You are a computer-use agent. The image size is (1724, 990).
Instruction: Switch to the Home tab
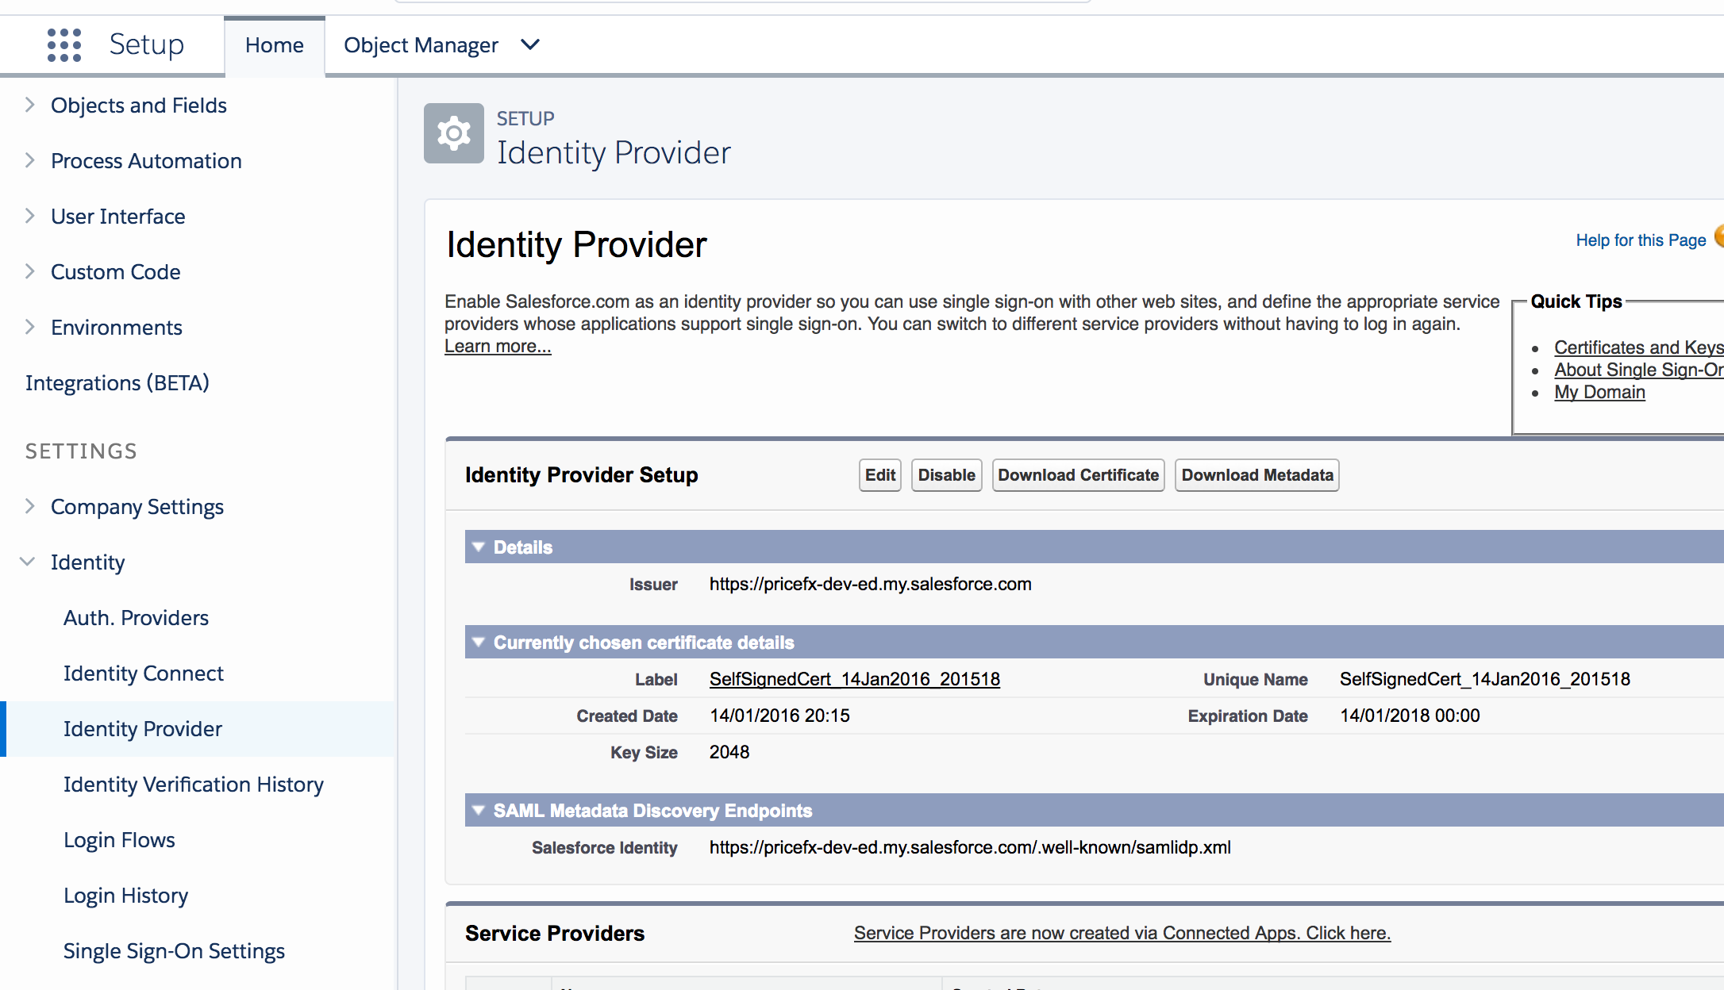click(274, 44)
